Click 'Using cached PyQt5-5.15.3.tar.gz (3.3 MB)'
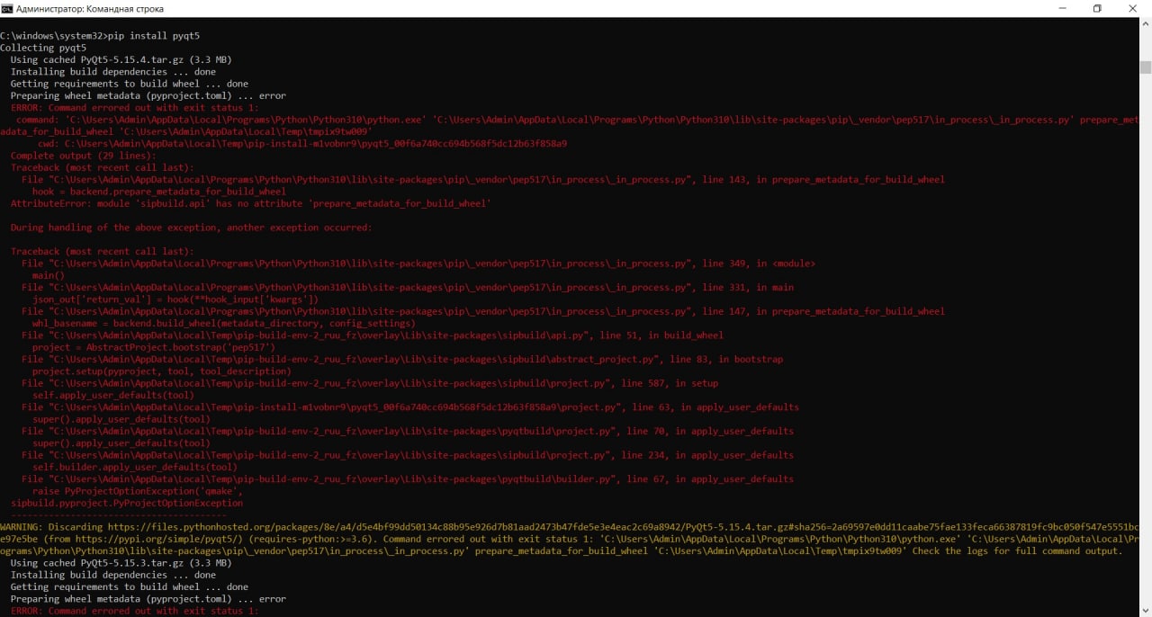 point(121,563)
